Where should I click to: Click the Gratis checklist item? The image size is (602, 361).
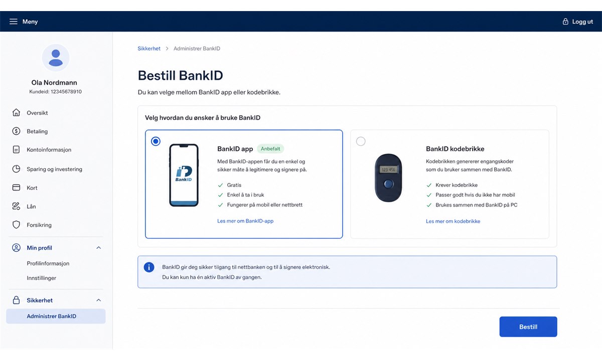click(x=234, y=185)
